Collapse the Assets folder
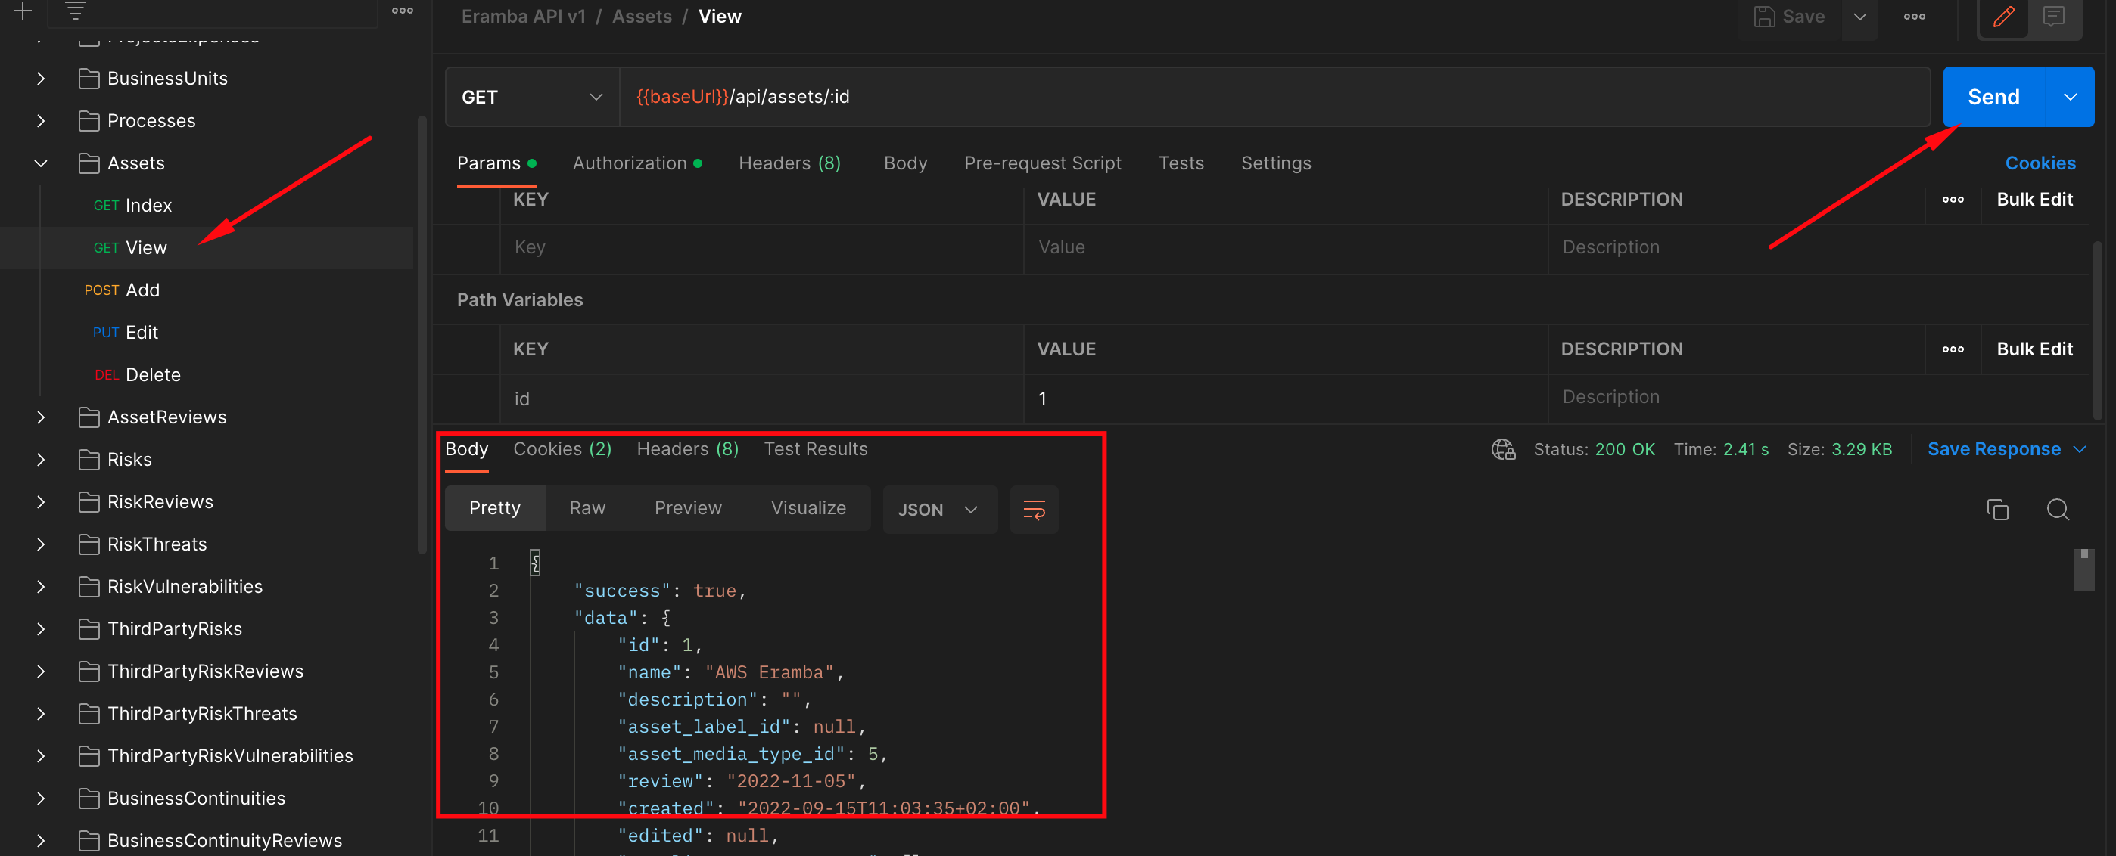This screenshot has width=2116, height=856. click(41, 163)
